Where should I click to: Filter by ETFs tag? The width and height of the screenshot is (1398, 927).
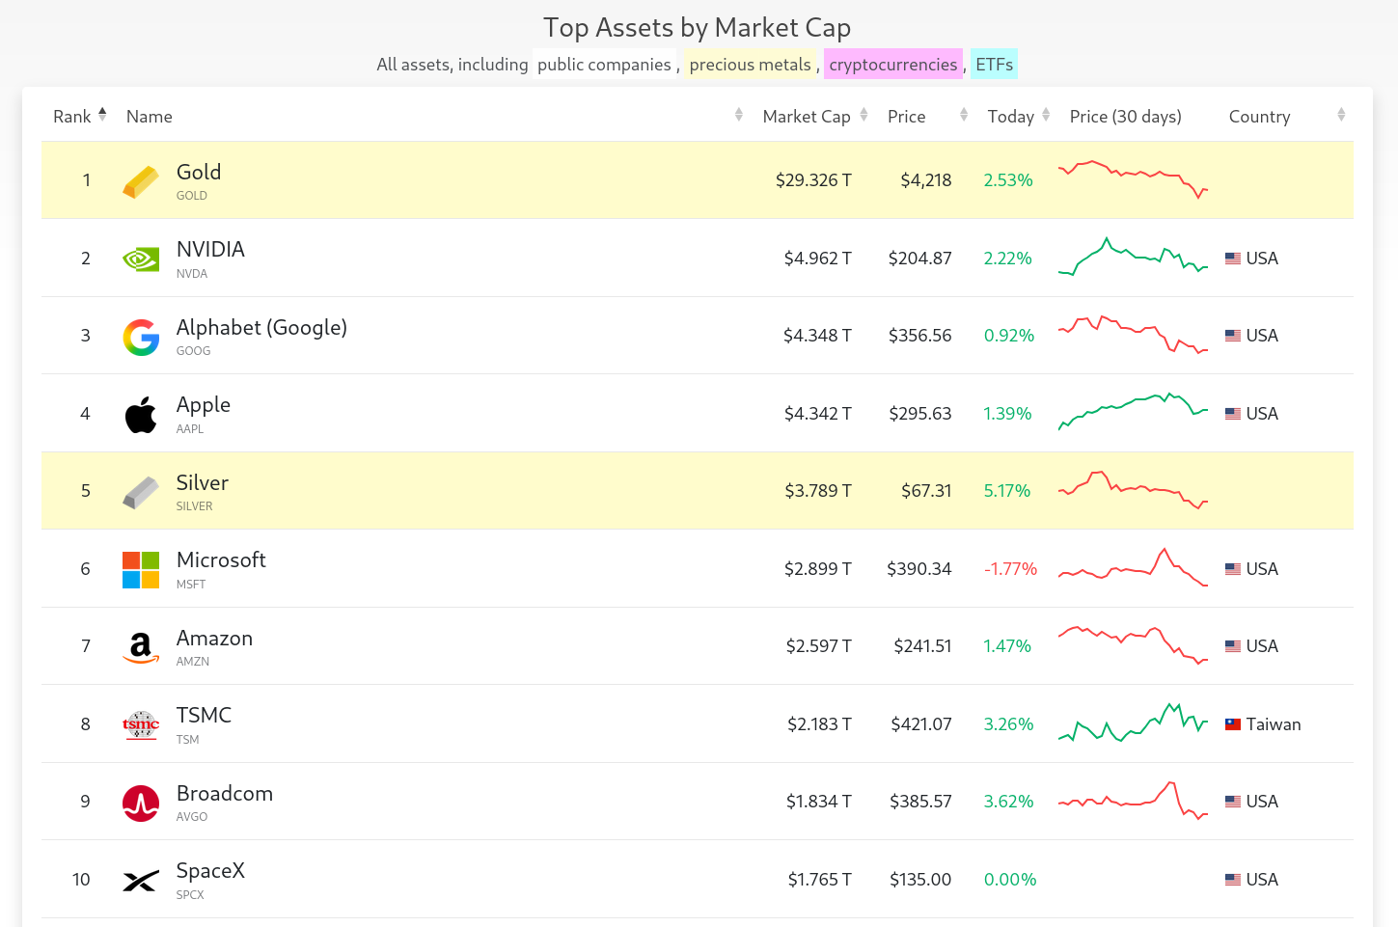click(x=994, y=65)
